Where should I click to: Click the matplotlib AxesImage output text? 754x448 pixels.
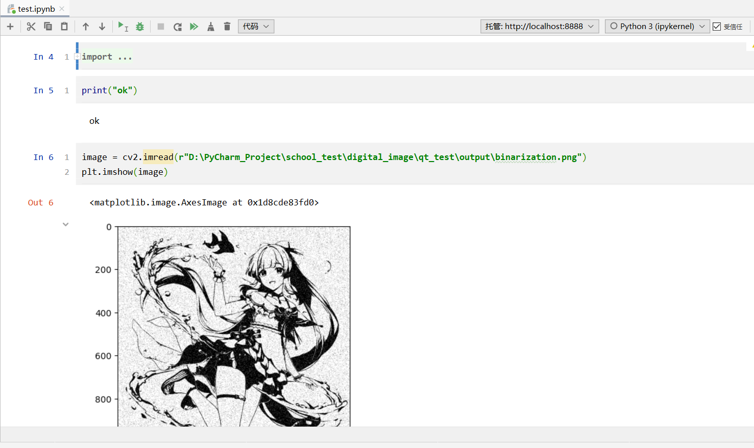[204, 202]
